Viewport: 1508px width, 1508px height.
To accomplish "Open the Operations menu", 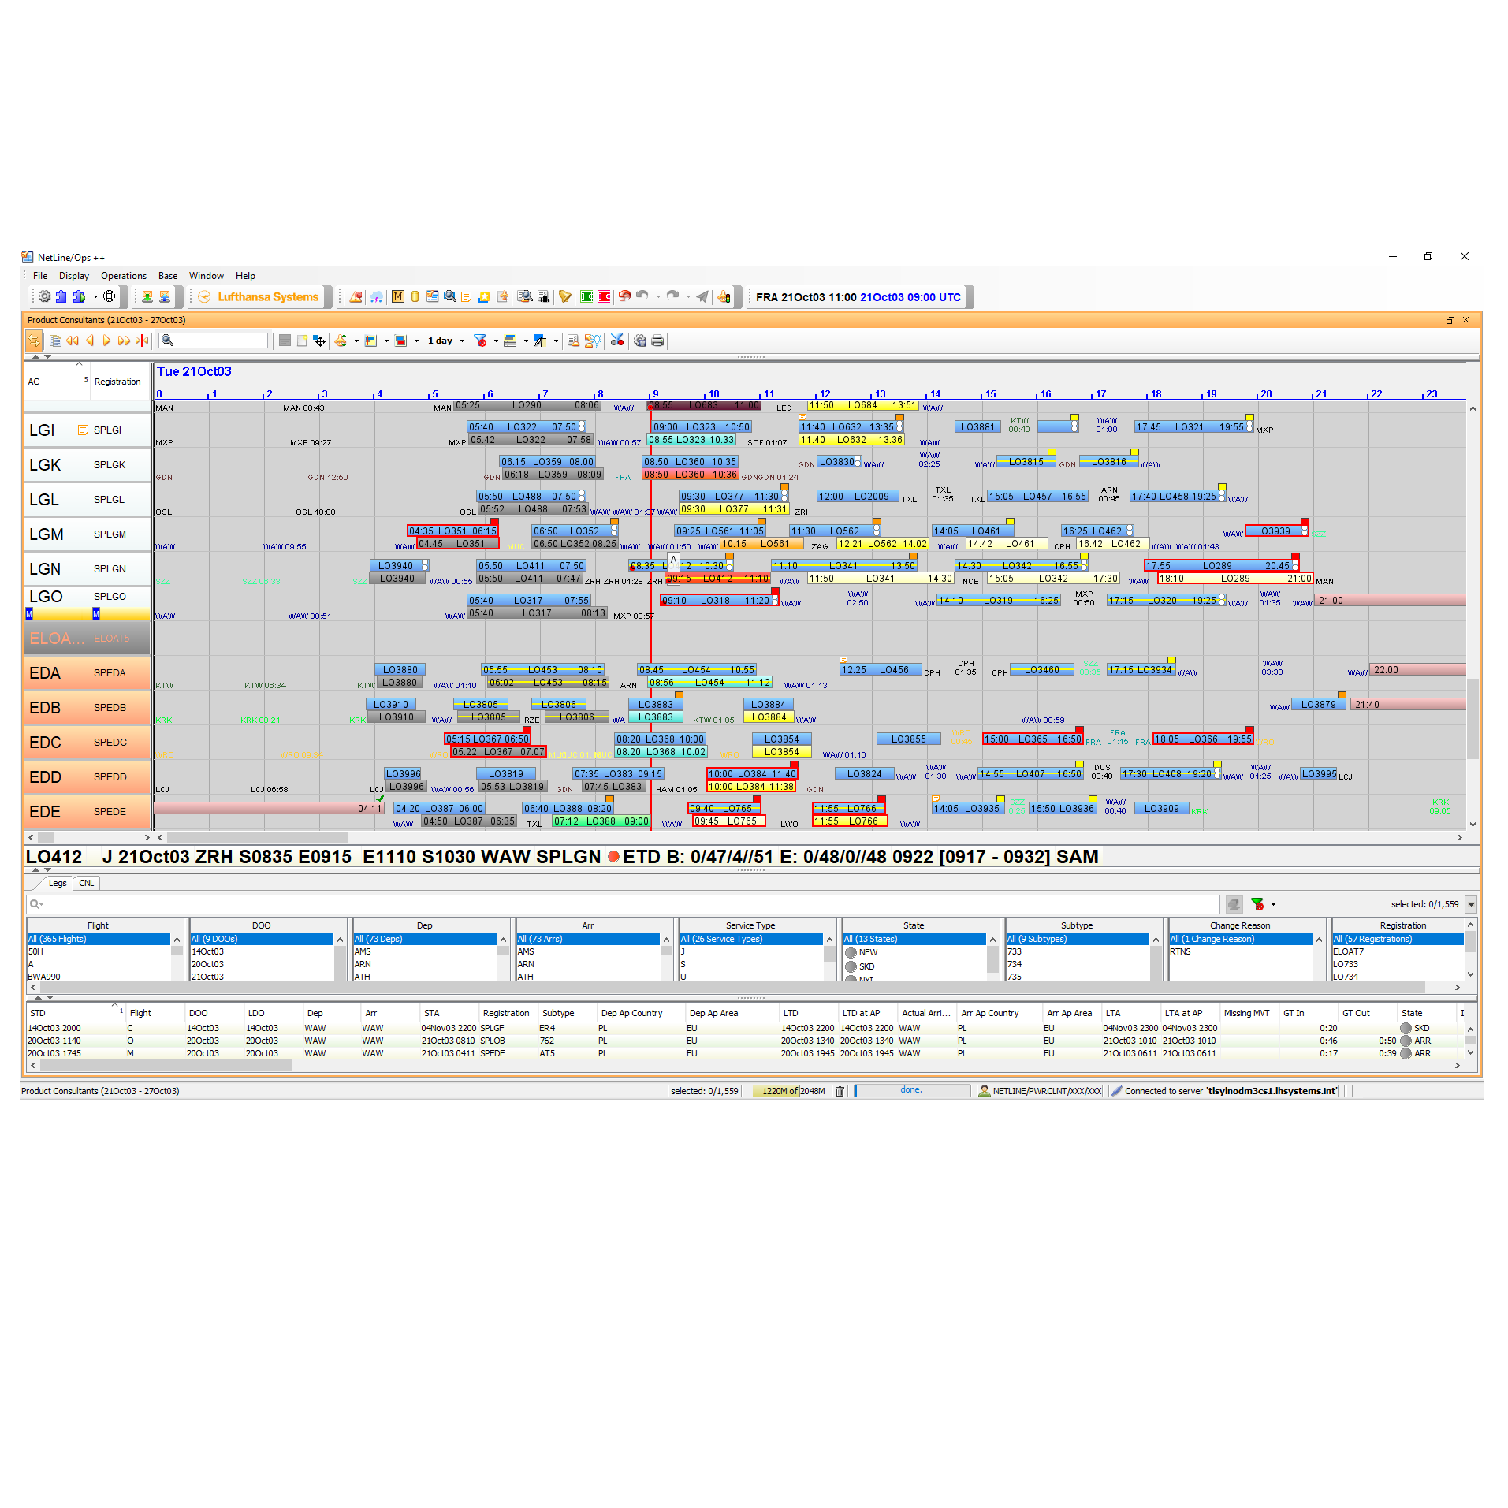I will pyautogui.click(x=124, y=276).
